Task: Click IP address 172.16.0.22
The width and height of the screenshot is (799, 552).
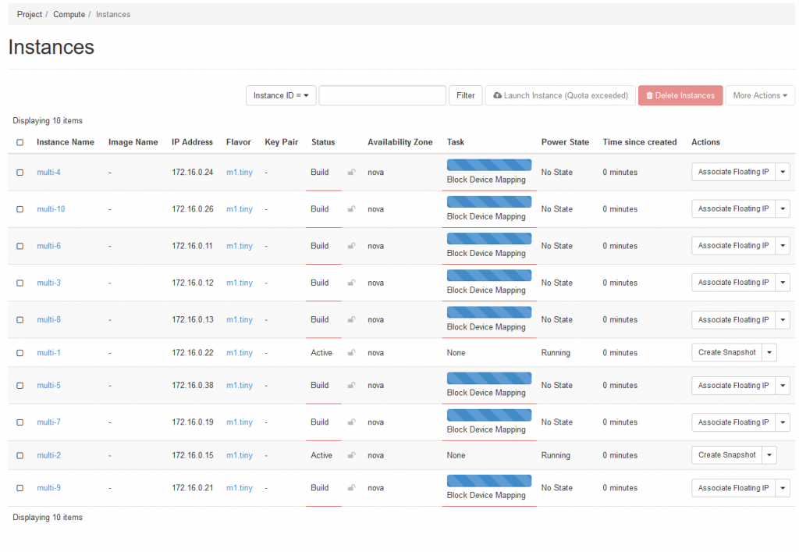Action: [193, 353]
